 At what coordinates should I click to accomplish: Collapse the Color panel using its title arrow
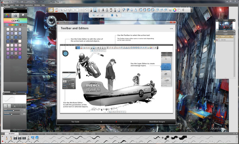(x=4, y=8)
